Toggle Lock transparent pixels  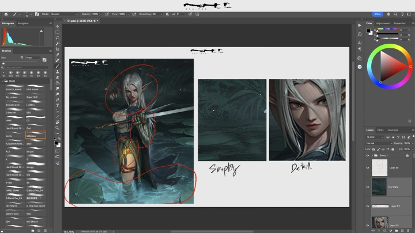[x=373, y=149]
